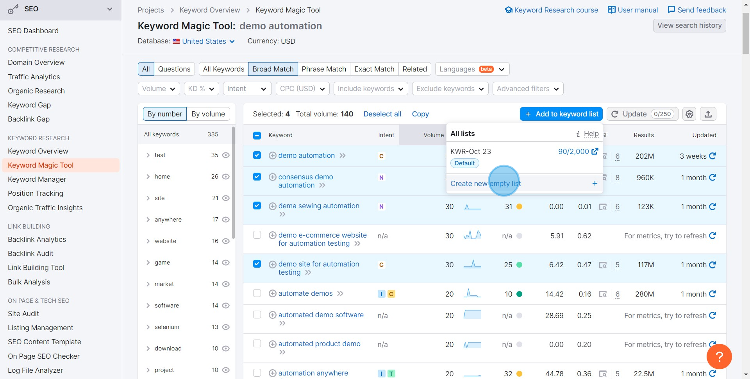Image resolution: width=750 pixels, height=379 pixels.
Task: Open the table settings gear icon
Action: [x=689, y=114]
